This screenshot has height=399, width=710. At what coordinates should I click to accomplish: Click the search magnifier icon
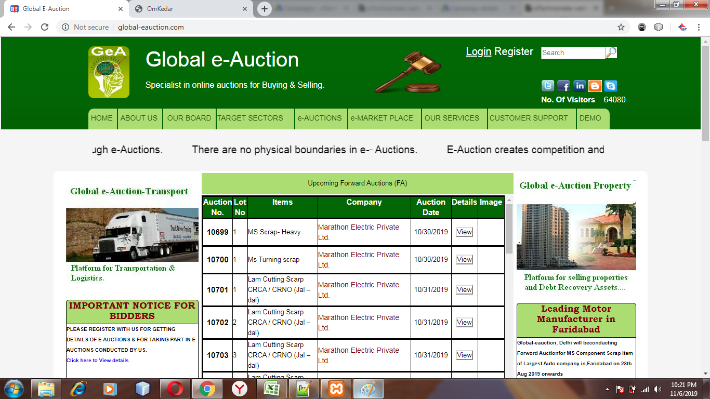(x=611, y=52)
